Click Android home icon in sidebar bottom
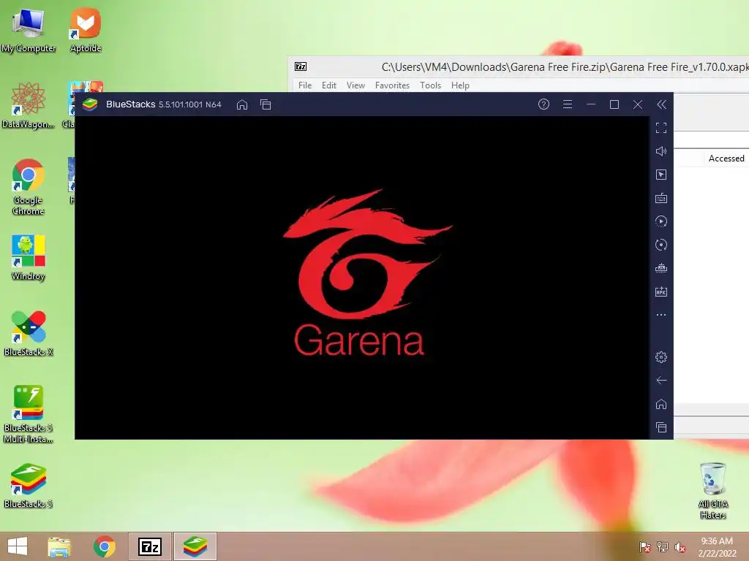 (661, 404)
